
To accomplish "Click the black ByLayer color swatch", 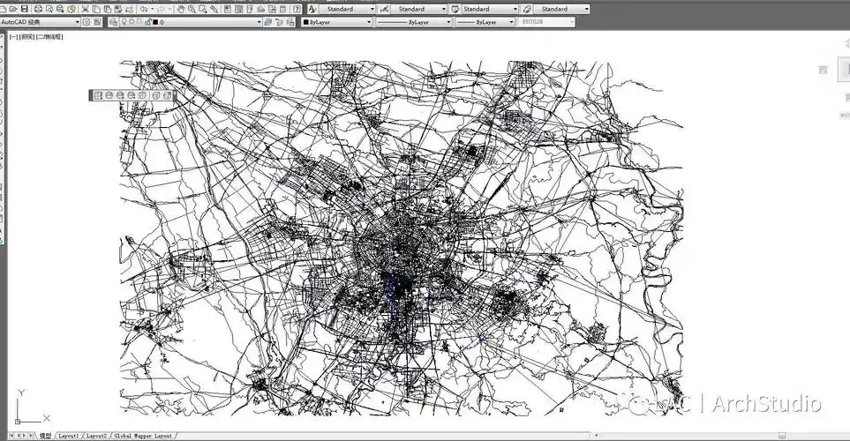I will [306, 22].
